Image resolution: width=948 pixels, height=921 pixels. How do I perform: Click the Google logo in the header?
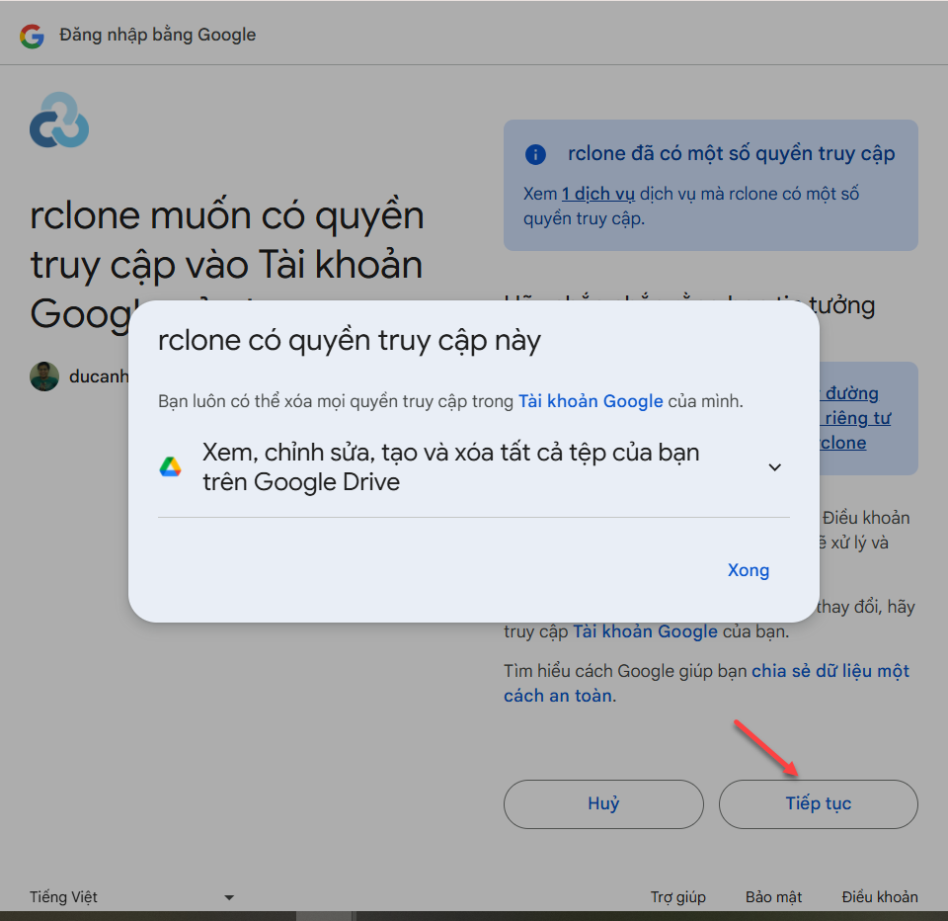click(33, 37)
